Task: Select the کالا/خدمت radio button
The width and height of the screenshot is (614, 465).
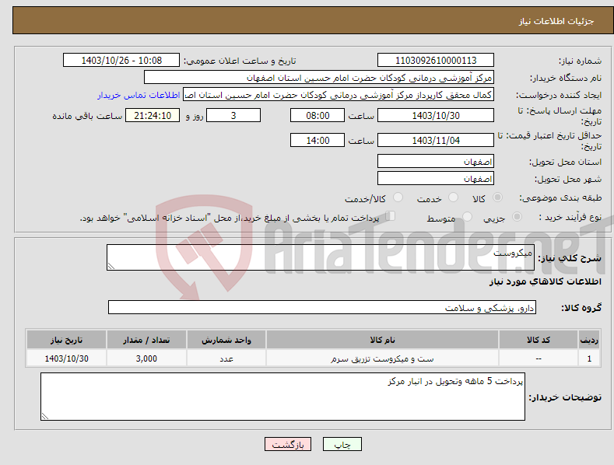Action: [398, 198]
